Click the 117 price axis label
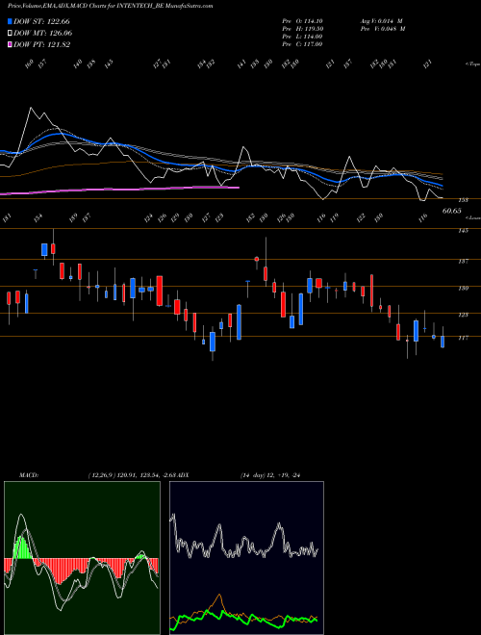 (x=464, y=338)
